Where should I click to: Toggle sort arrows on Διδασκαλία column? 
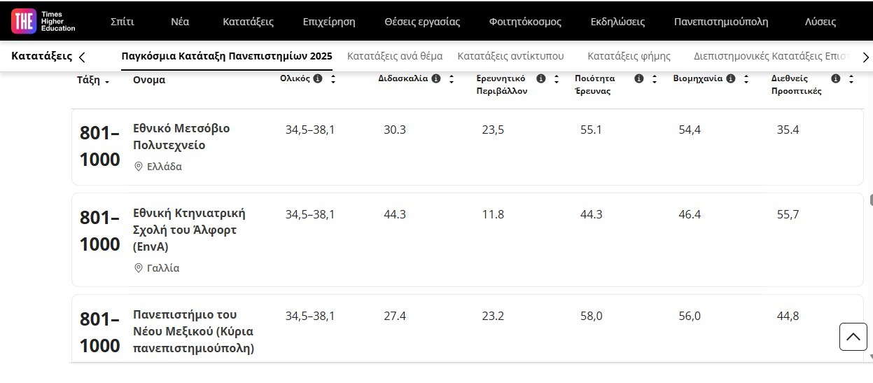(x=452, y=79)
